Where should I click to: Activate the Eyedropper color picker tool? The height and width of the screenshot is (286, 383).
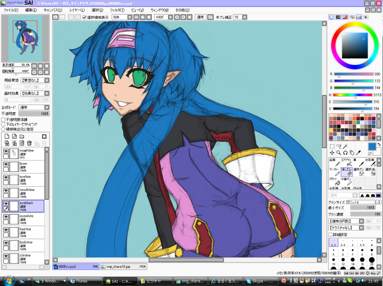tap(358, 153)
